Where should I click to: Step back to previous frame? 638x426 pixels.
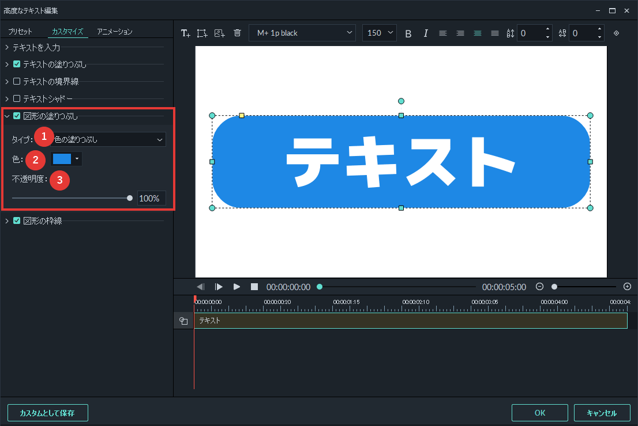(201, 287)
